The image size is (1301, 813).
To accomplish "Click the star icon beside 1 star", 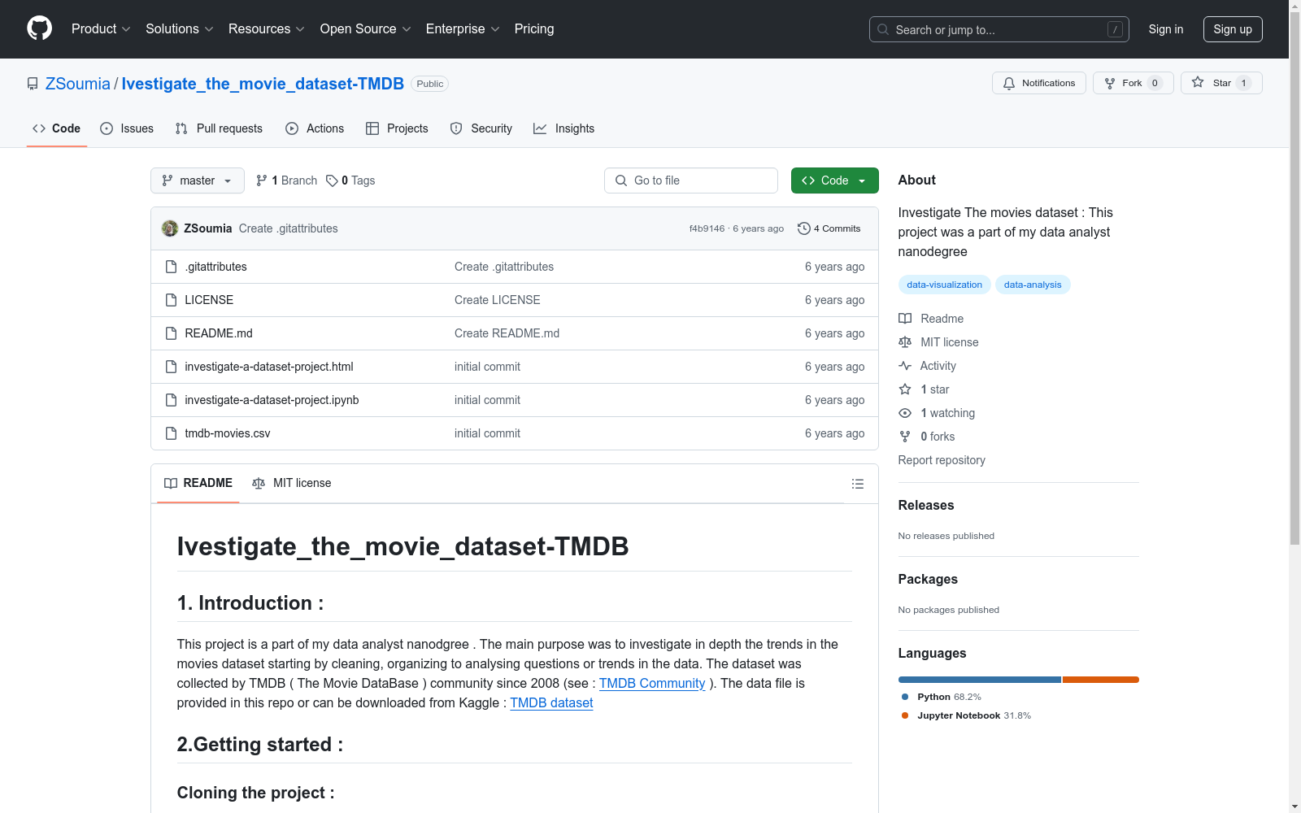I will tap(905, 389).
